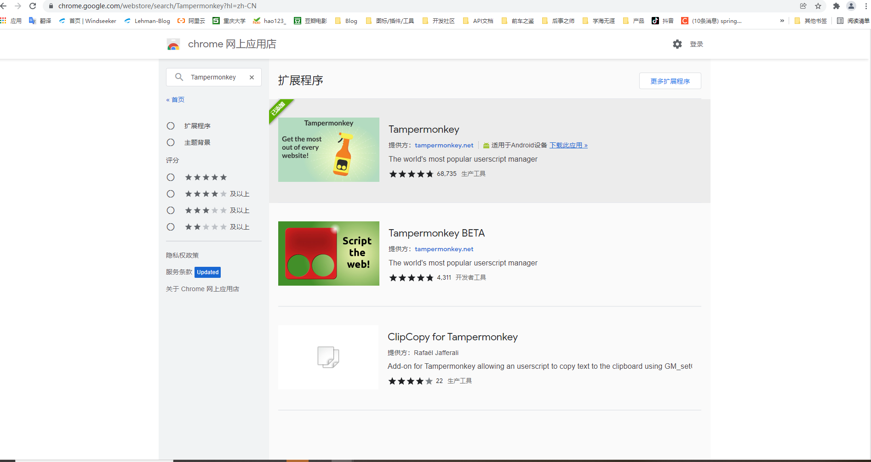
Task: Click the Chrome Web Store rainbow logo
Action: [173, 44]
